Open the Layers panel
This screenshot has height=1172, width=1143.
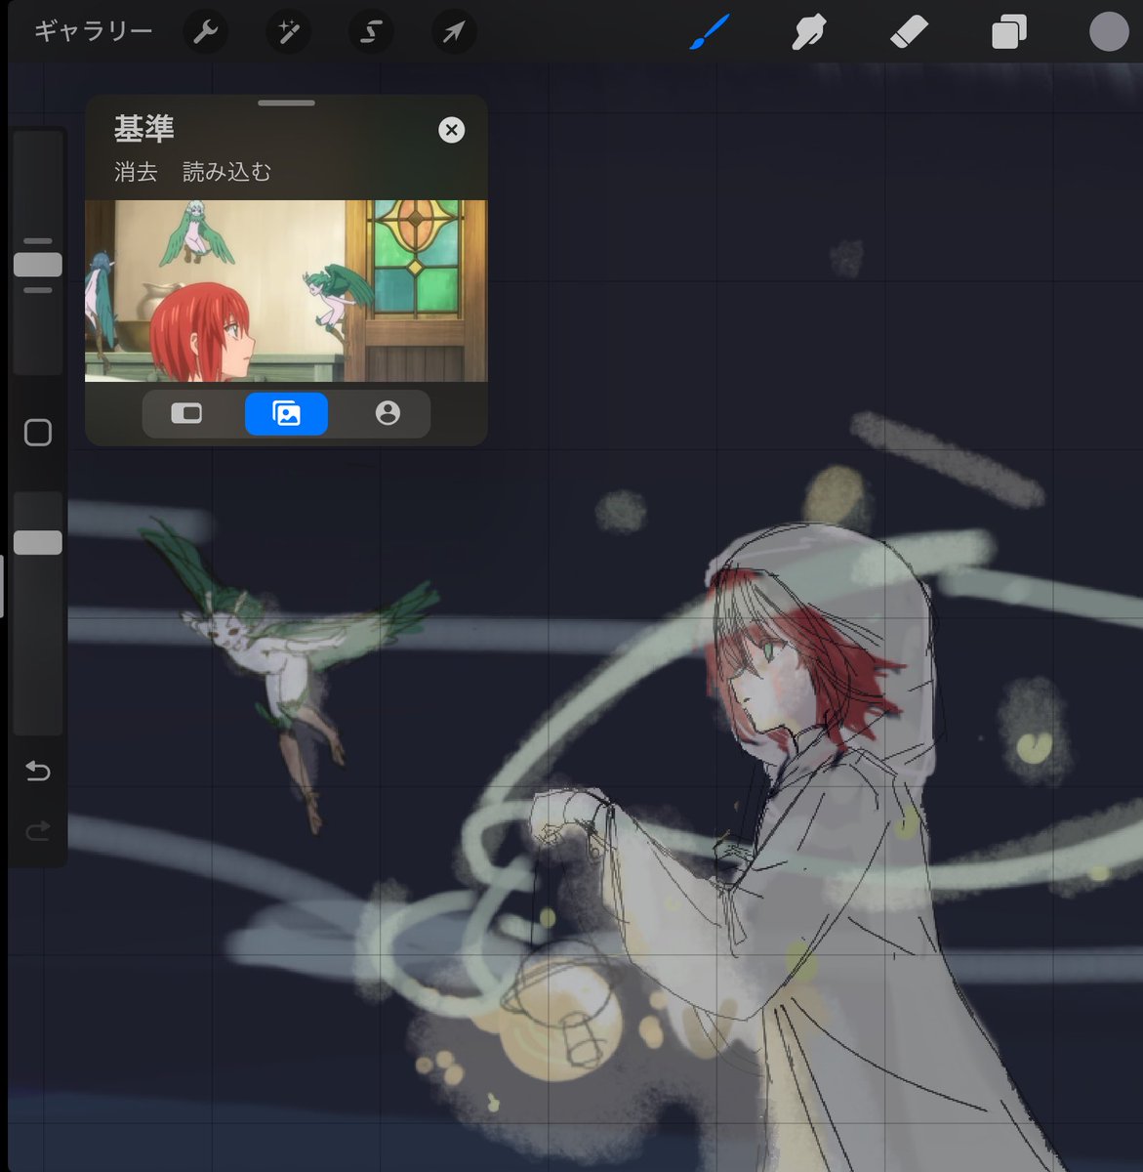[1008, 32]
